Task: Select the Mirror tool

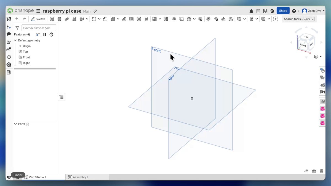Action: 166,19
